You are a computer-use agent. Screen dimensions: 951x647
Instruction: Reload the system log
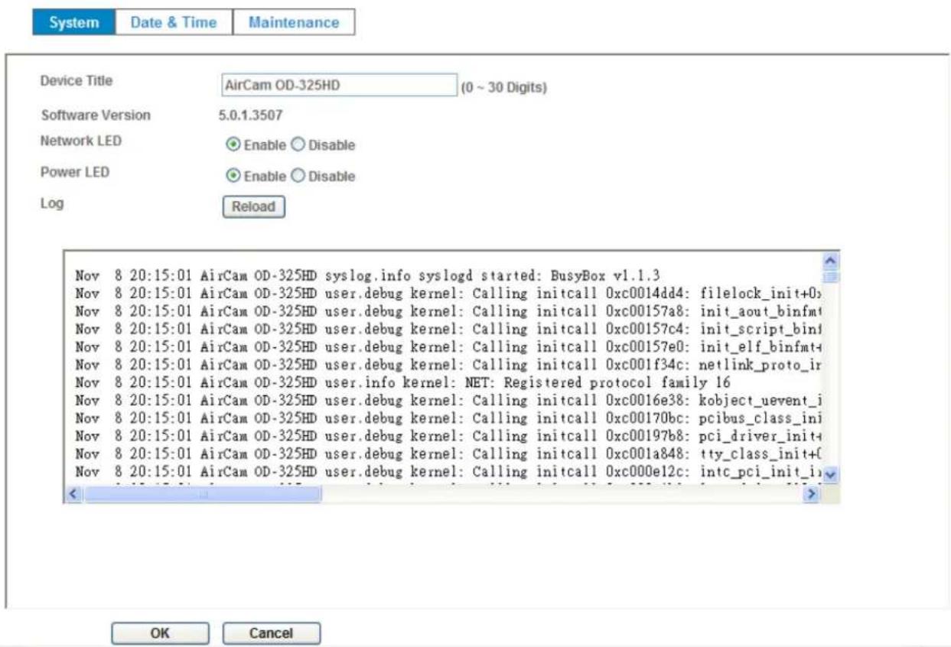tap(253, 207)
